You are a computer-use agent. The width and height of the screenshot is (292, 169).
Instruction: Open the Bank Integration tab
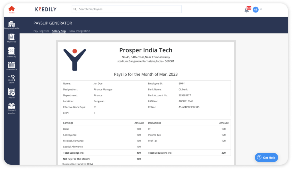[x=80, y=31]
